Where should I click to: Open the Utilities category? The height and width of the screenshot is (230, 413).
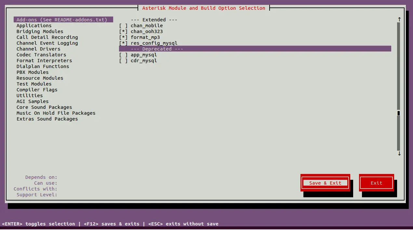[x=30, y=96]
